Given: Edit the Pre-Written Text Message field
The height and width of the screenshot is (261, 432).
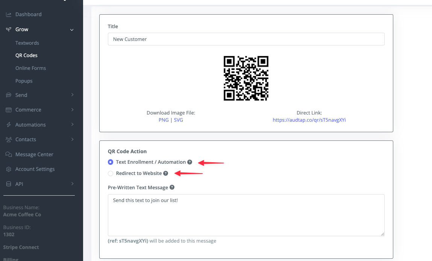Looking at the screenshot, I should (246, 215).
